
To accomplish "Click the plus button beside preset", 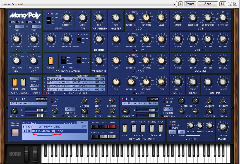I will tap(181, 4).
